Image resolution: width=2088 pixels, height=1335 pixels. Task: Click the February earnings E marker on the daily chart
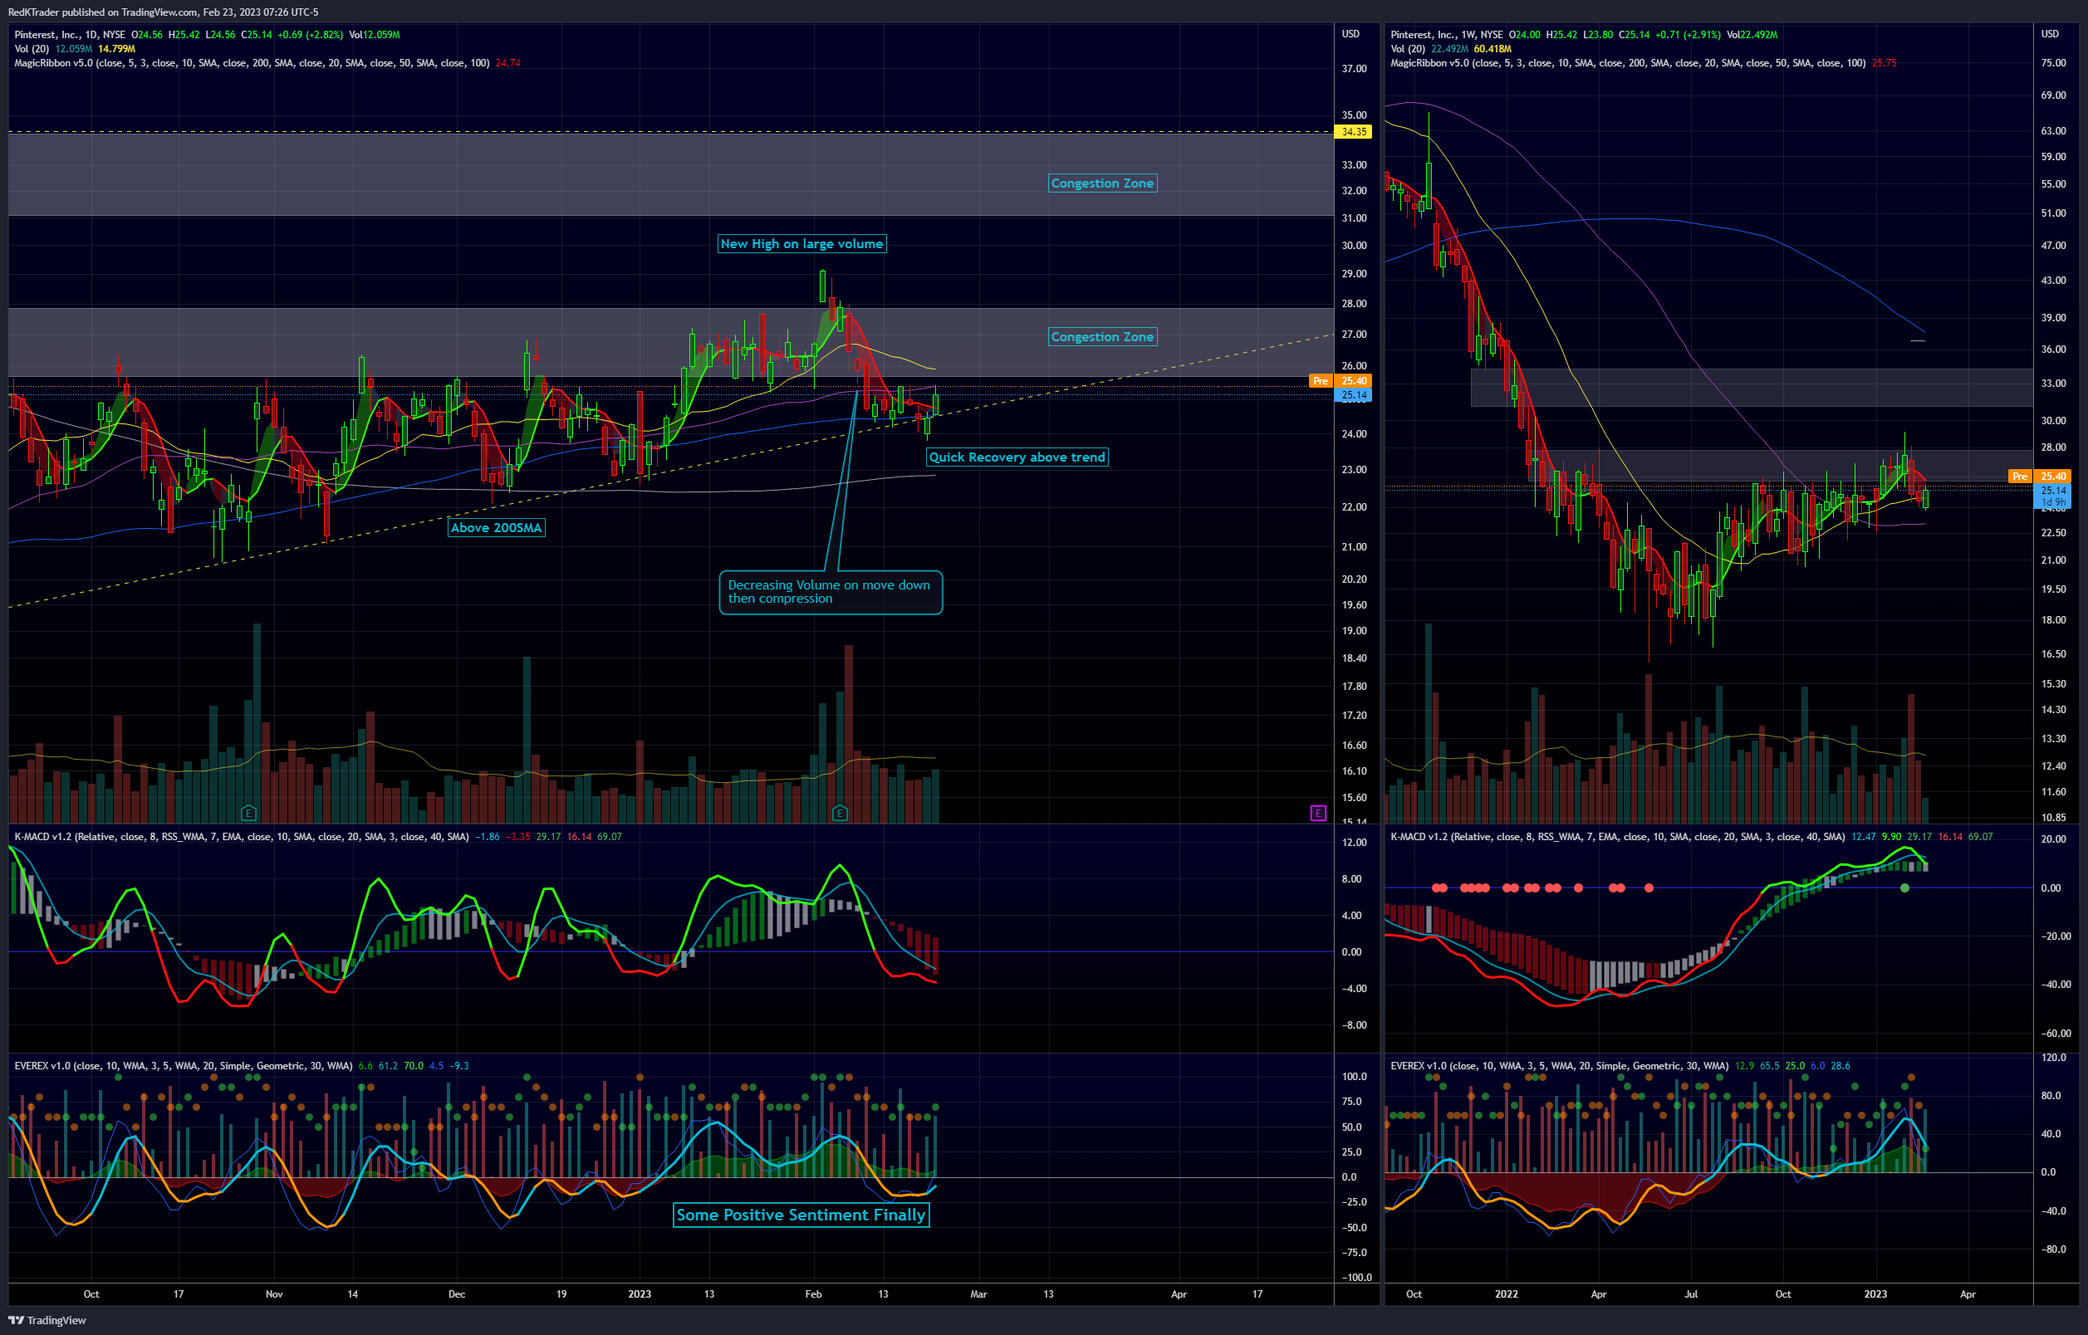coord(840,812)
